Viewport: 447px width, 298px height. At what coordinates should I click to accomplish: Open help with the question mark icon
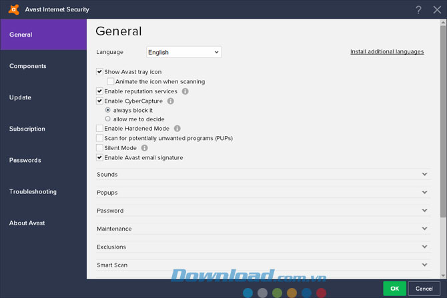click(418, 10)
